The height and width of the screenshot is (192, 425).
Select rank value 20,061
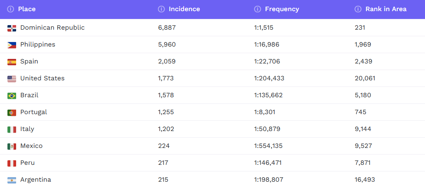click(365, 78)
